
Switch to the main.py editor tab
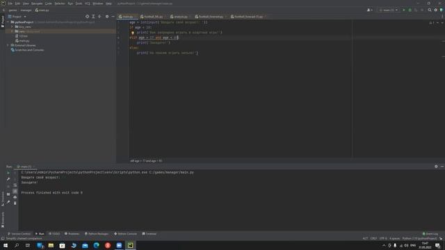coord(128,17)
